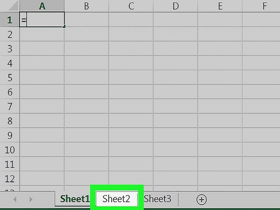Image resolution: width=280 pixels, height=210 pixels.
Task: Select row 8 header
Action: click(x=10, y=121)
